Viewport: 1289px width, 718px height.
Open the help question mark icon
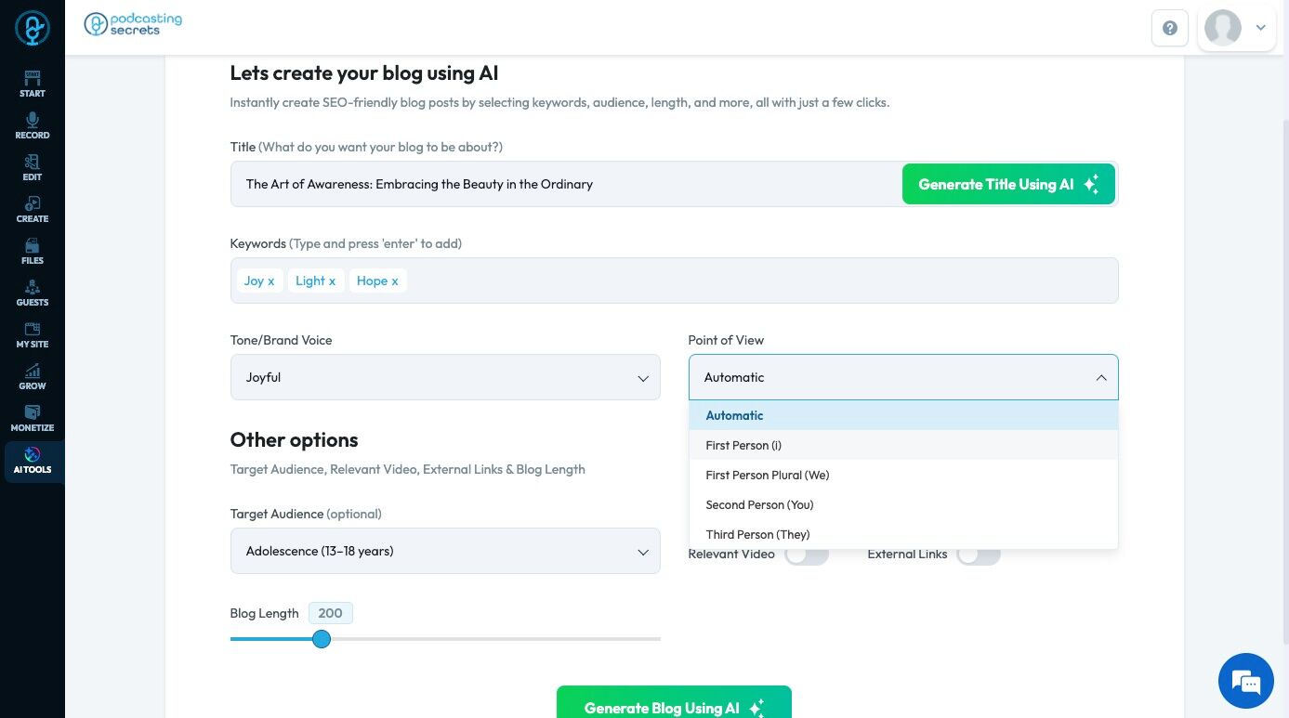tap(1169, 28)
